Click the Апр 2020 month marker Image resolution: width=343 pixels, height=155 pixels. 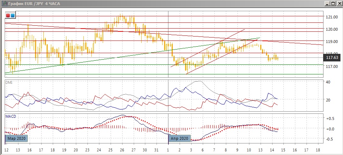click(x=179, y=138)
